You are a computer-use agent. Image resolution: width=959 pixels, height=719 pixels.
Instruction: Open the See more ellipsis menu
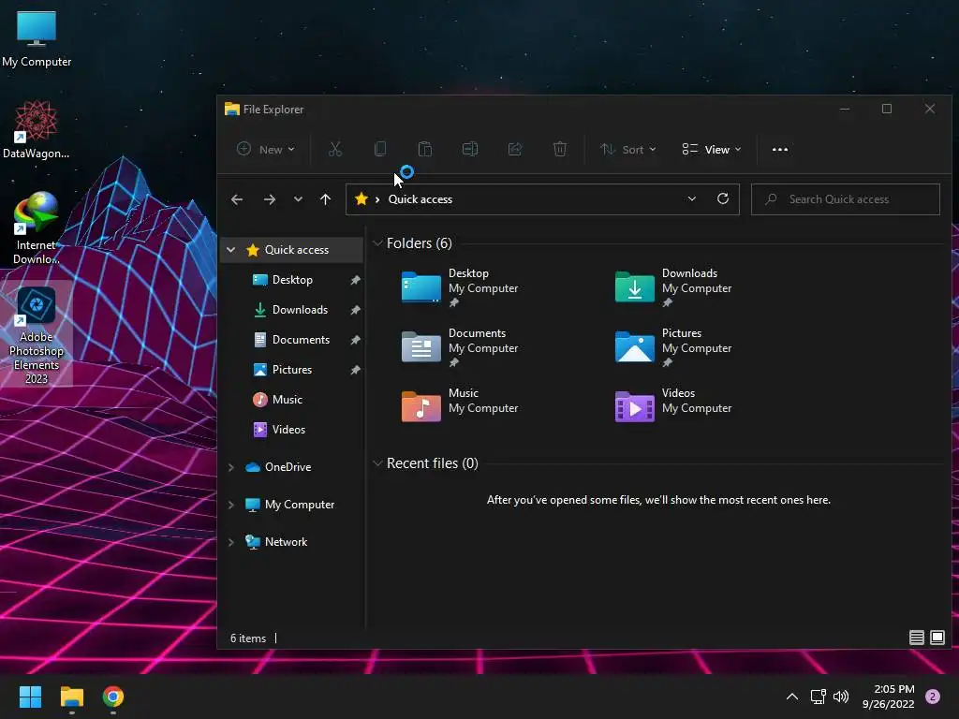click(780, 149)
